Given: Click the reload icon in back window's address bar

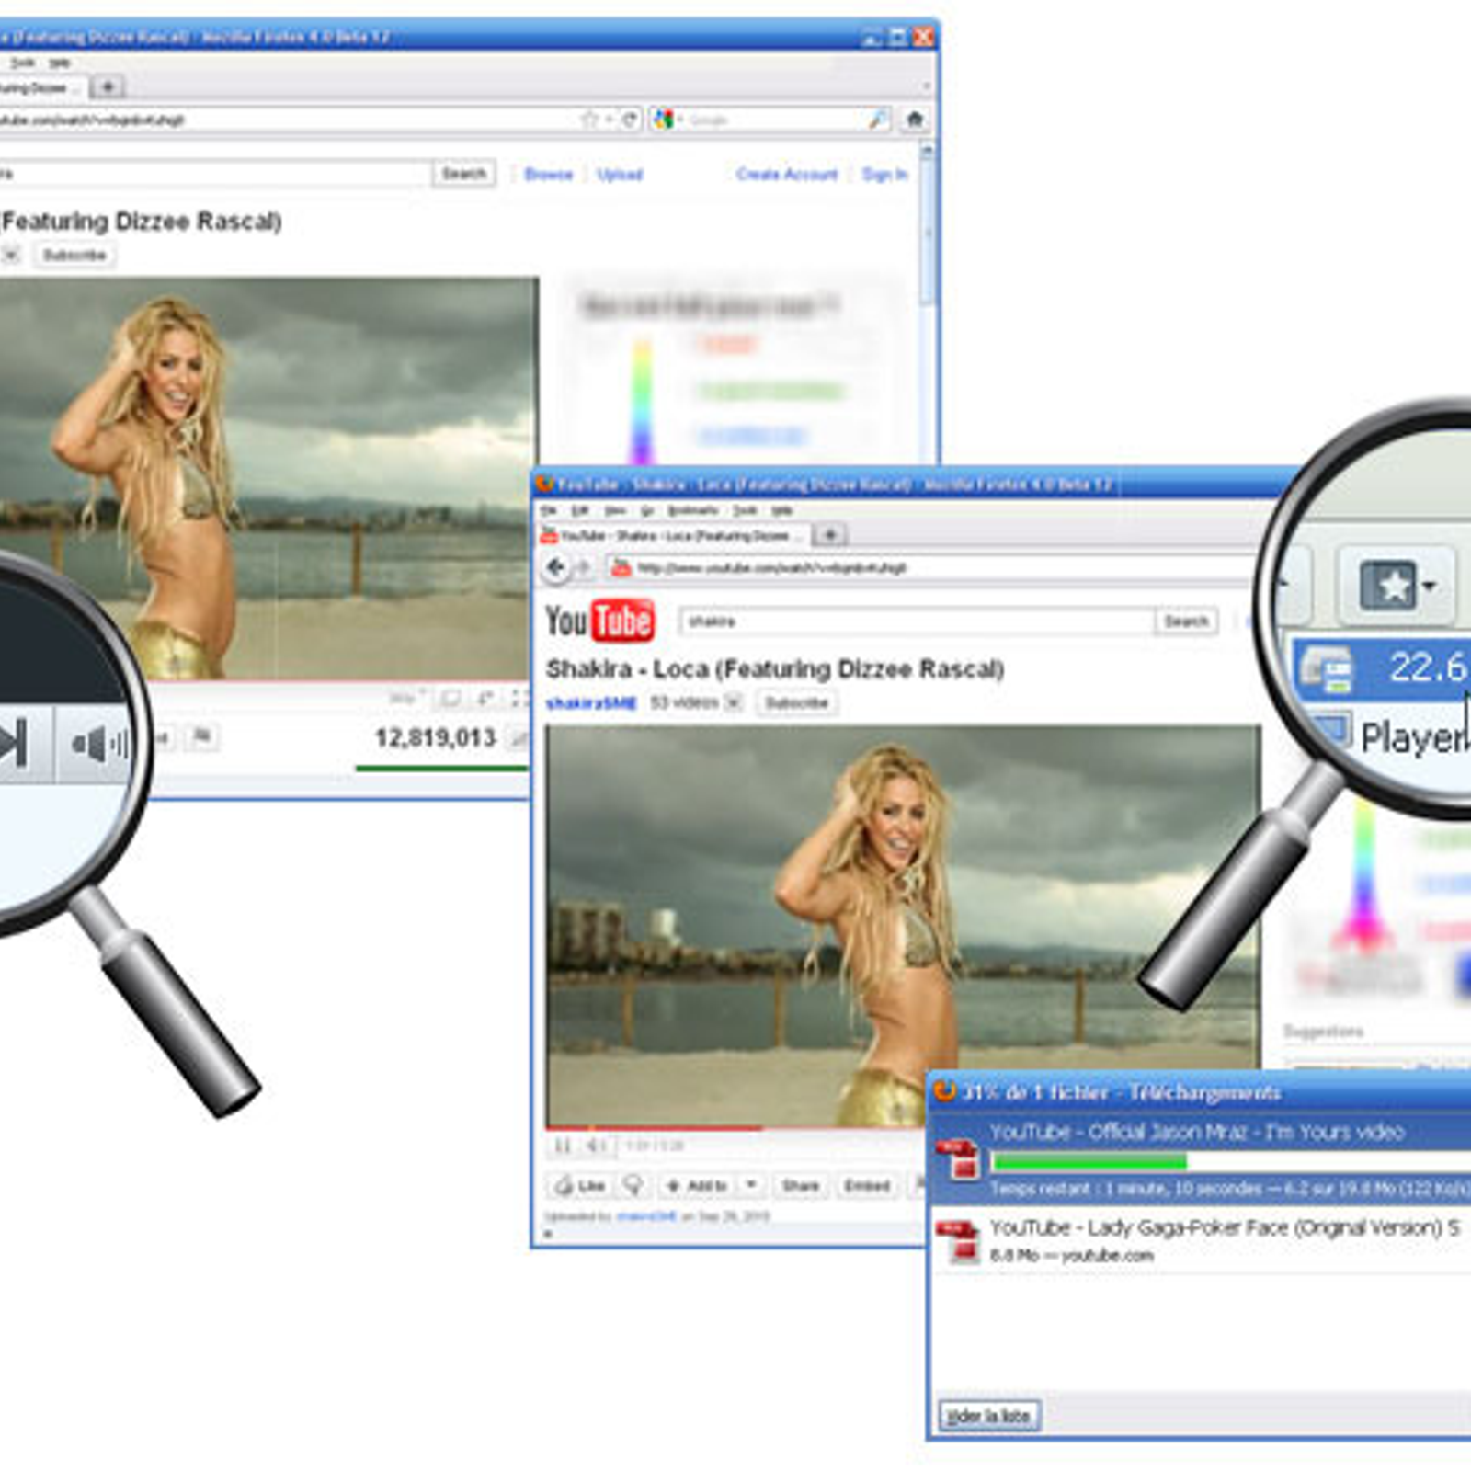Looking at the screenshot, I should (x=630, y=120).
